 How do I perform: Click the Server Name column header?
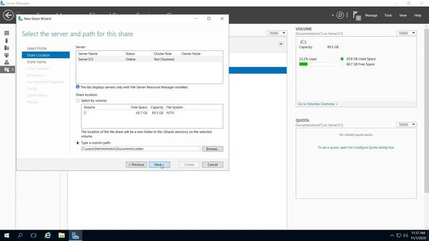click(88, 54)
